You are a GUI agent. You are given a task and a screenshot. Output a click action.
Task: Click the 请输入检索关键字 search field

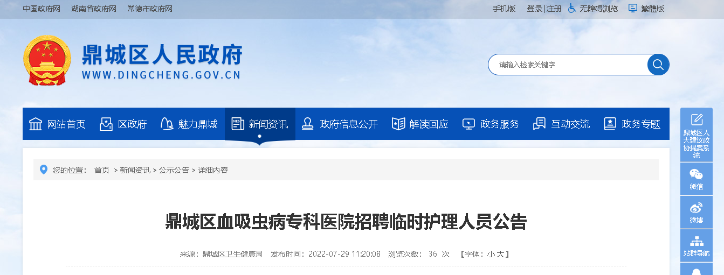point(569,65)
